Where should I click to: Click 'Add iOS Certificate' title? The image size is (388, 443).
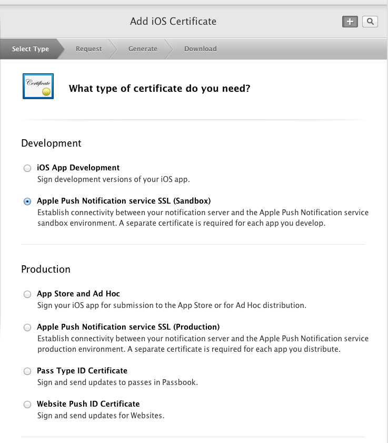point(173,22)
